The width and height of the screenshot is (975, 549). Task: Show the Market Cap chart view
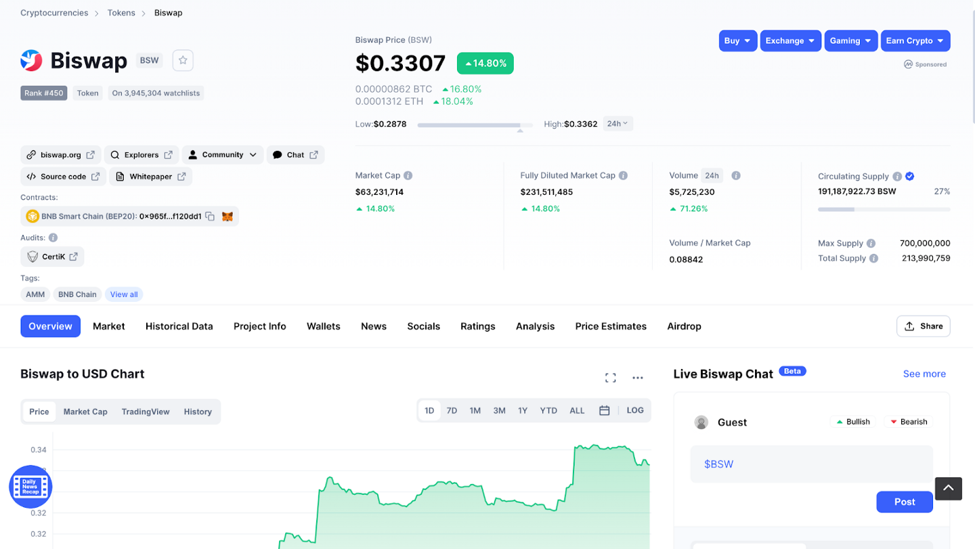[x=85, y=412]
